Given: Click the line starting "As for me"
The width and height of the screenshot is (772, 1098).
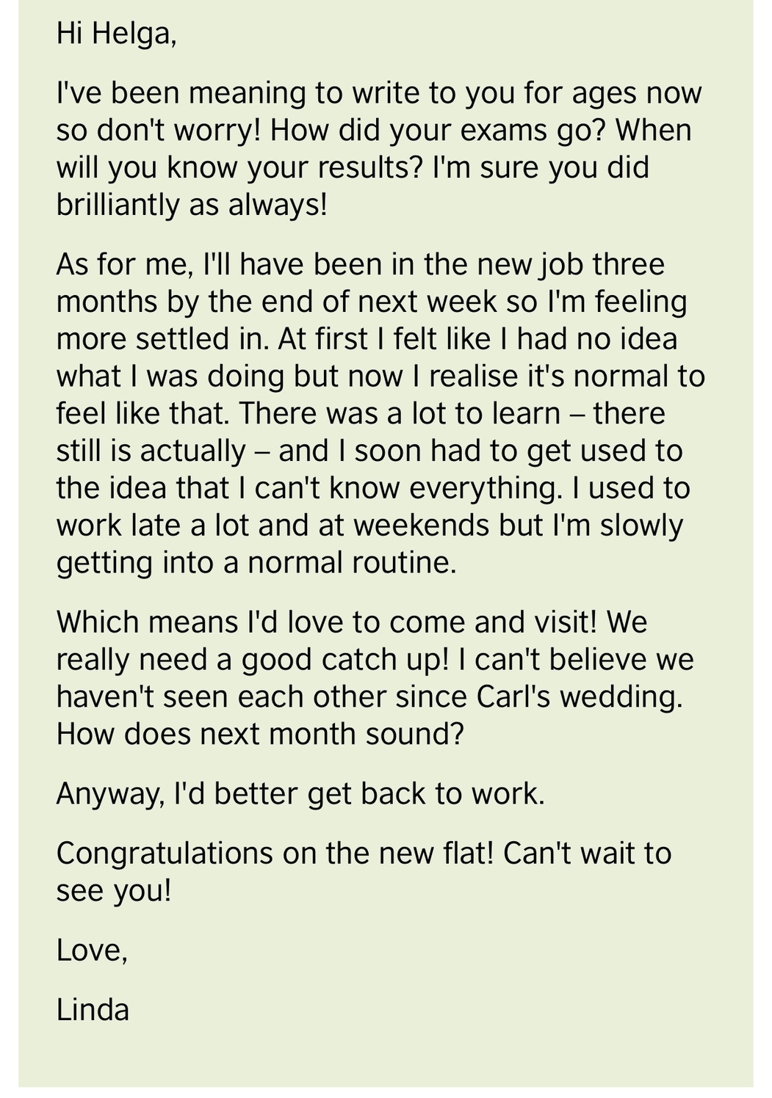Looking at the screenshot, I should (x=361, y=264).
